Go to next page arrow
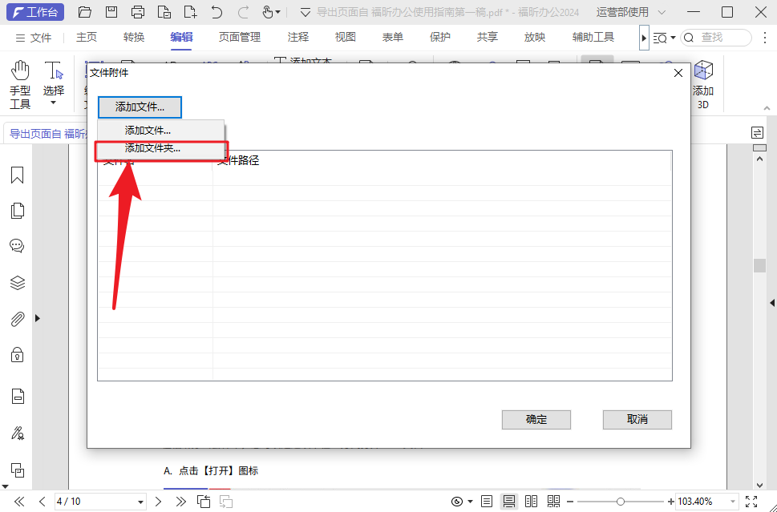Image resolution: width=777 pixels, height=512 pixels. (x=158, y=502)
